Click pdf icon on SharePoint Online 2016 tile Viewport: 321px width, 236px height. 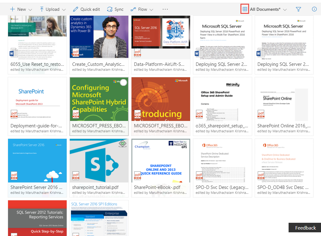(261, 114)
